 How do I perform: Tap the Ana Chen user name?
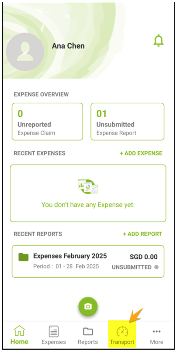point(68,46)
